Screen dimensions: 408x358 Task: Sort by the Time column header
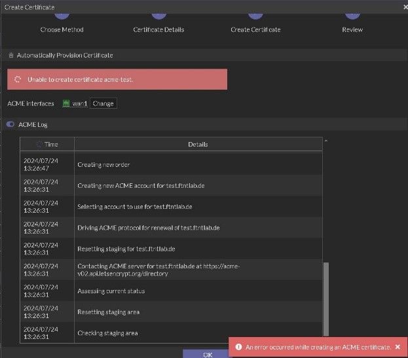point(47,144)
